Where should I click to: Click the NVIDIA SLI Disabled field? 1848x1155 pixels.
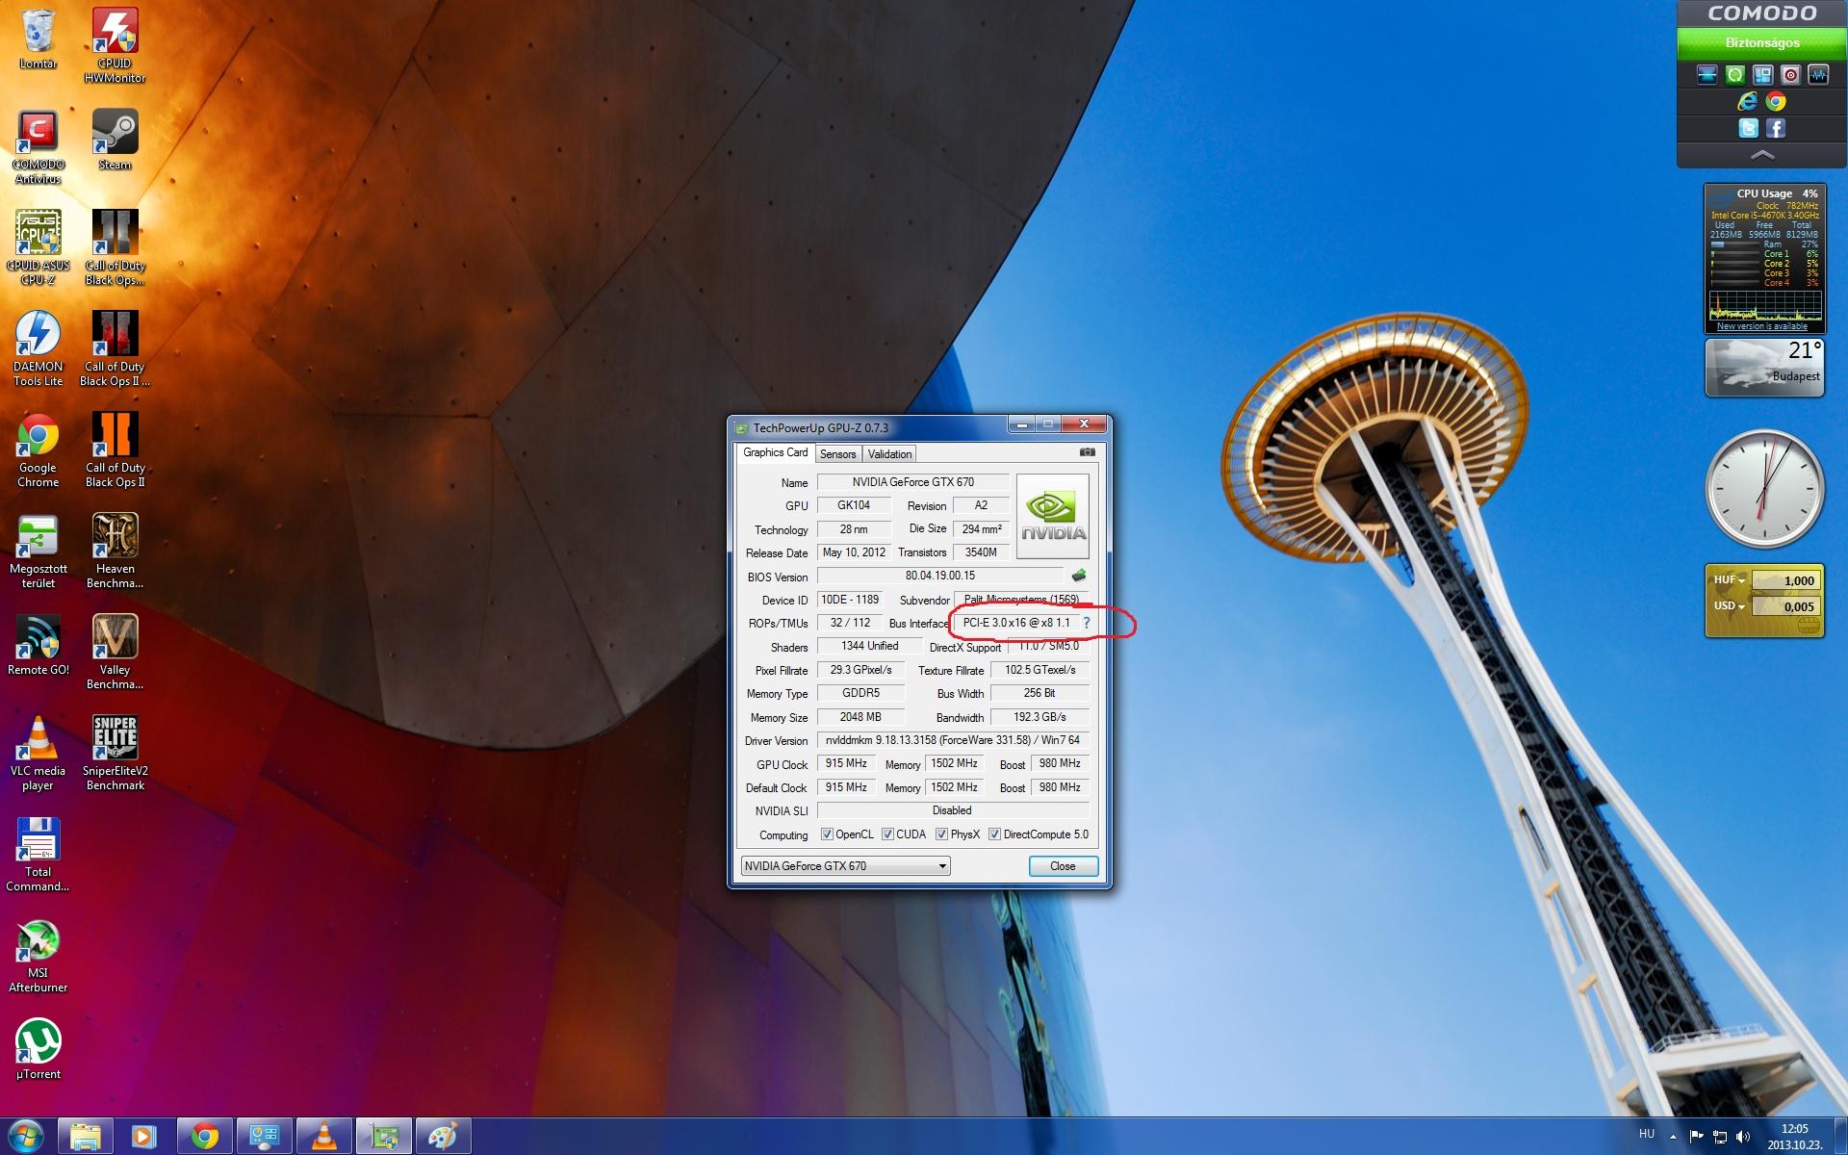click(x=953, y=810)
